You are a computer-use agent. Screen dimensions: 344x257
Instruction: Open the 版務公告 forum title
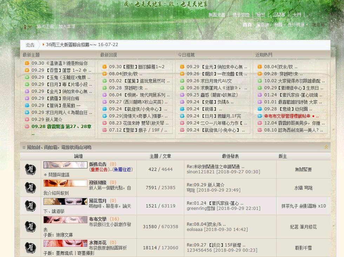[x=98, y=164]
